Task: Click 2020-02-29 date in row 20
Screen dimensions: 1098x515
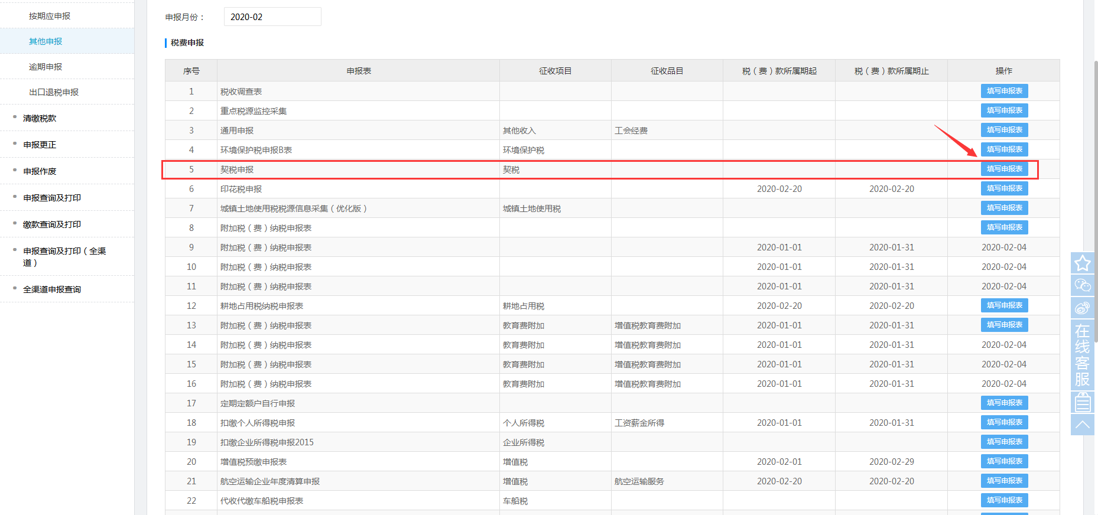Action: (x=891, y=462)
